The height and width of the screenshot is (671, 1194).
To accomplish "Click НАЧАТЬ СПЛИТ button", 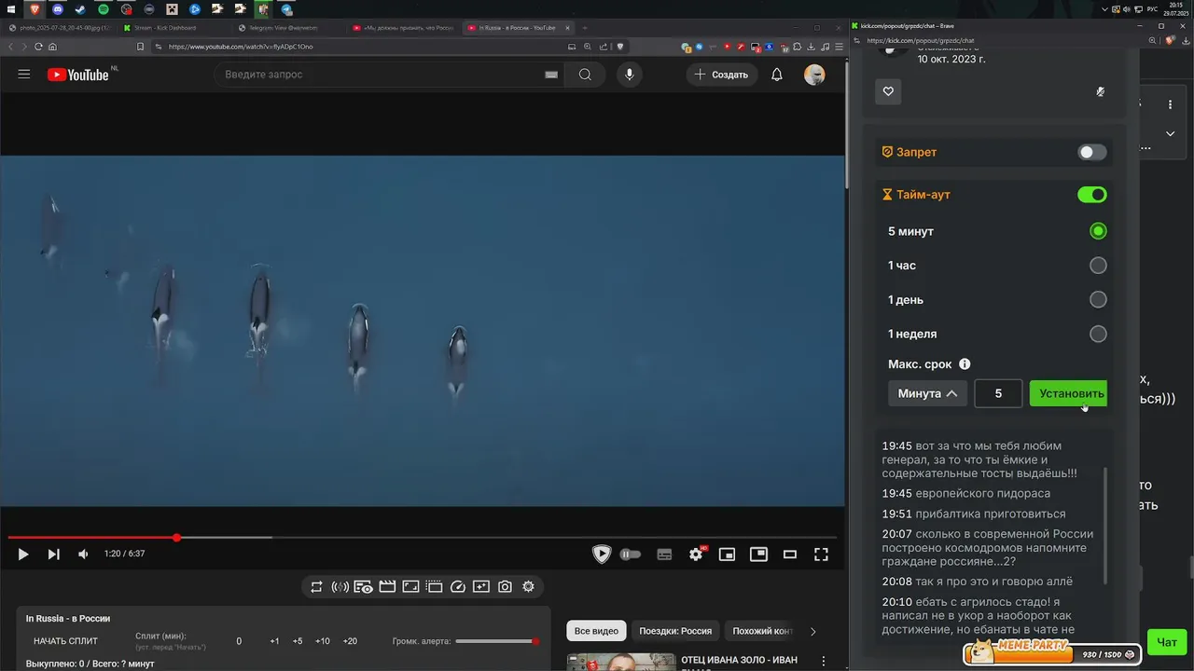I will point(65,641).
